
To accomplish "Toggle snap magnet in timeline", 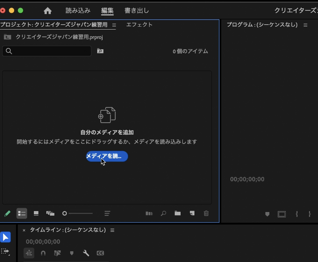I will (43, 253).
